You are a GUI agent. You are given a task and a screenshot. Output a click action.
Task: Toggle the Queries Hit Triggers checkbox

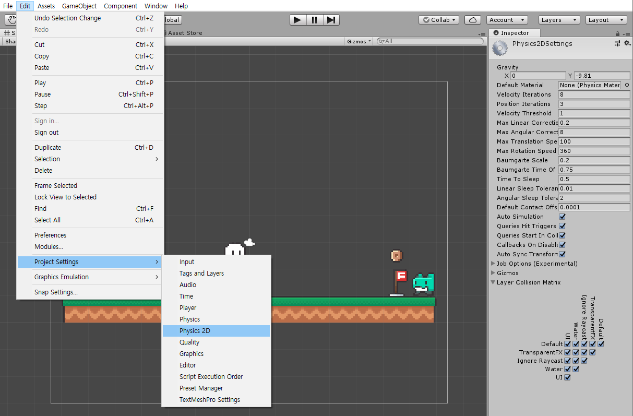(x=563, y=226)
